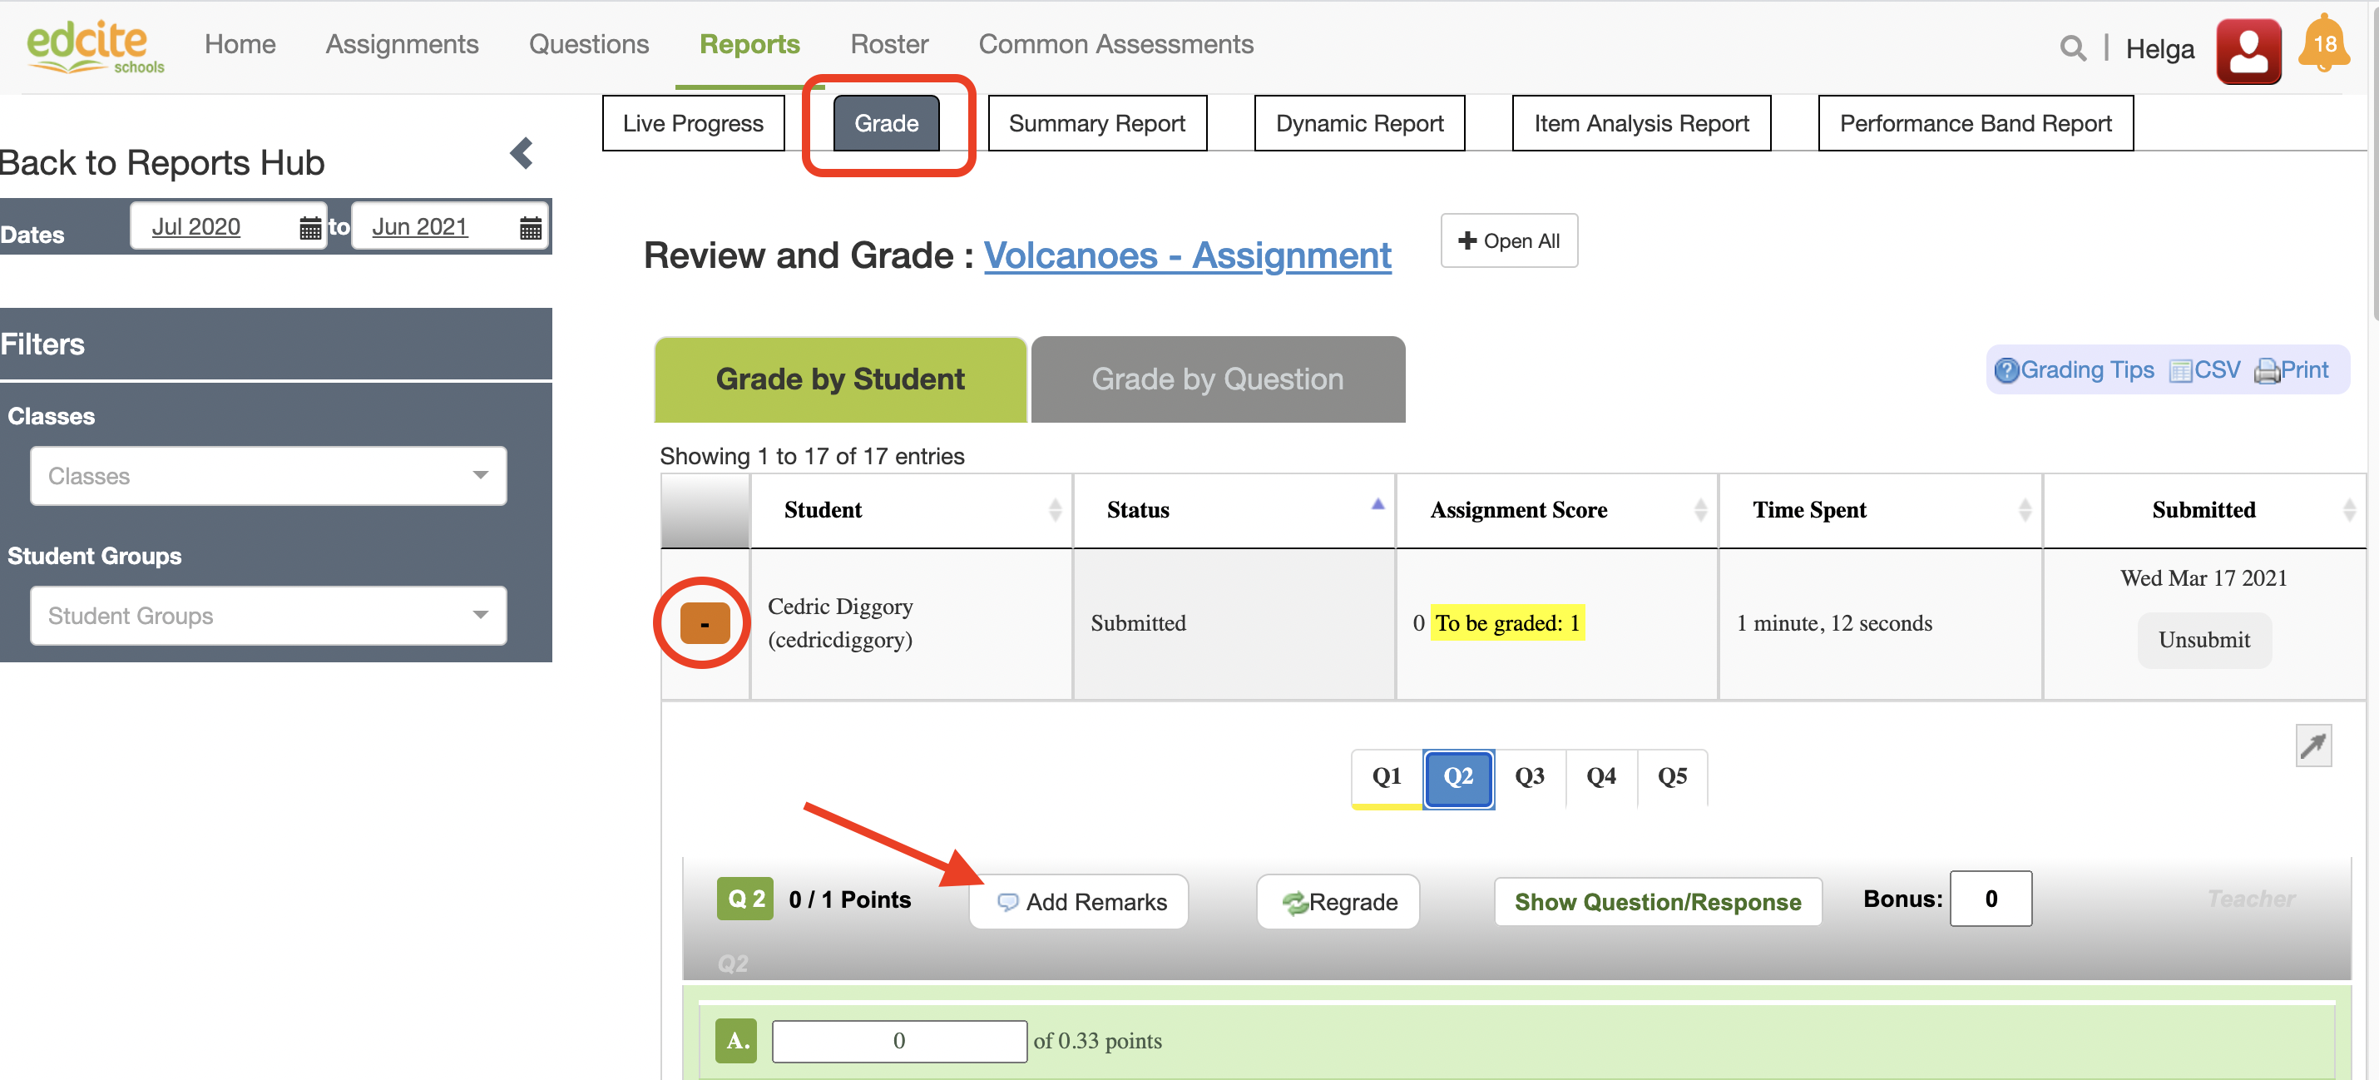Open the Student Groups dropdown

268,615
